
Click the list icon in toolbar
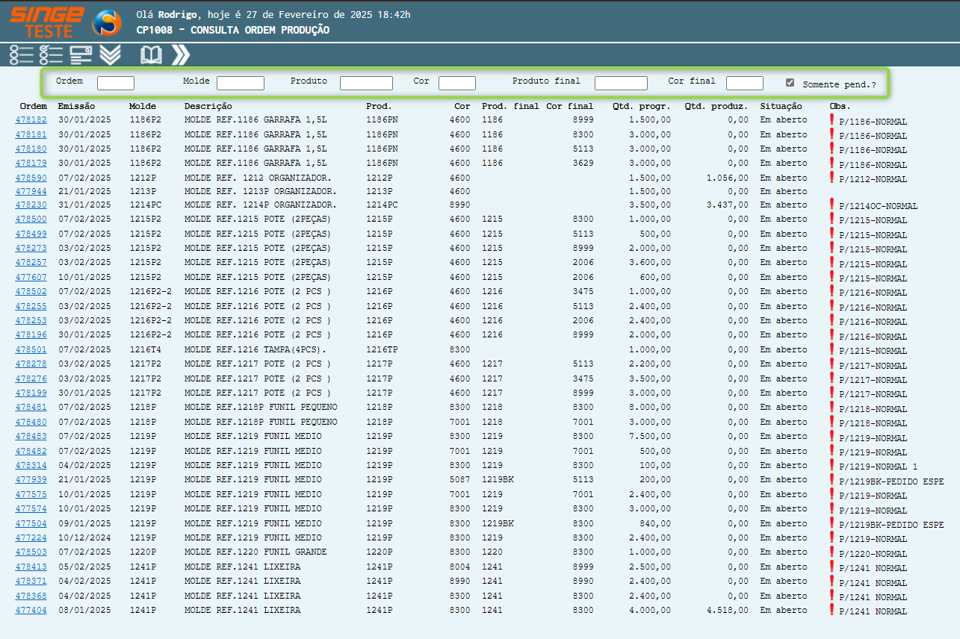click(x=22, y=54)
